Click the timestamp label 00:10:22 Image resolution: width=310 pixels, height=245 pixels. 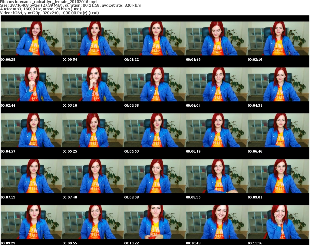[x=131, y=243]
